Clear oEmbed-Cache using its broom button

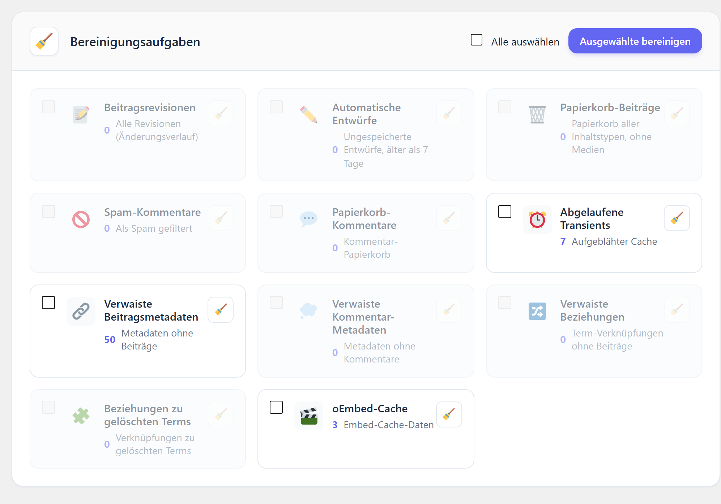click(x=449, y=414)
